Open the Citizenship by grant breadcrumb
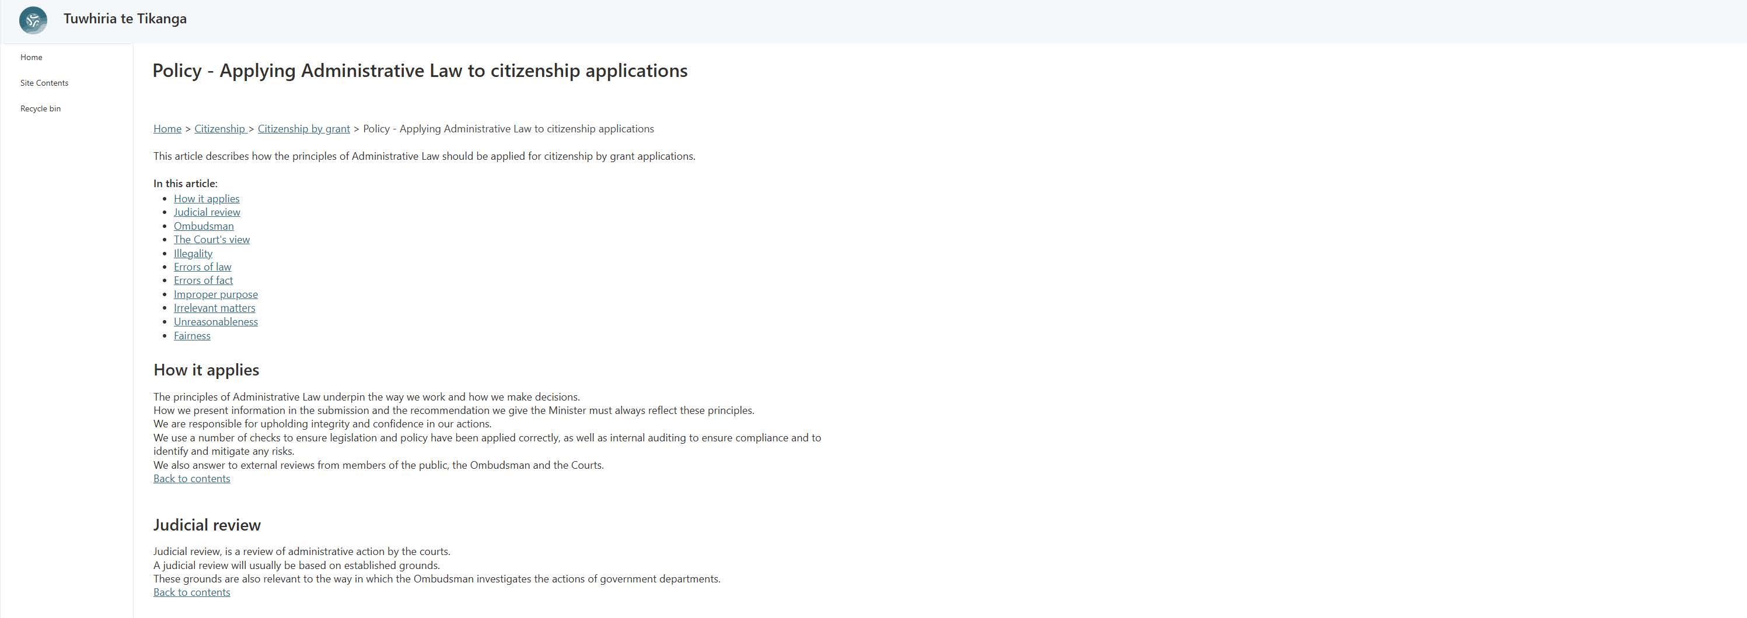The image size is (1747, 618). coord(303,129)
